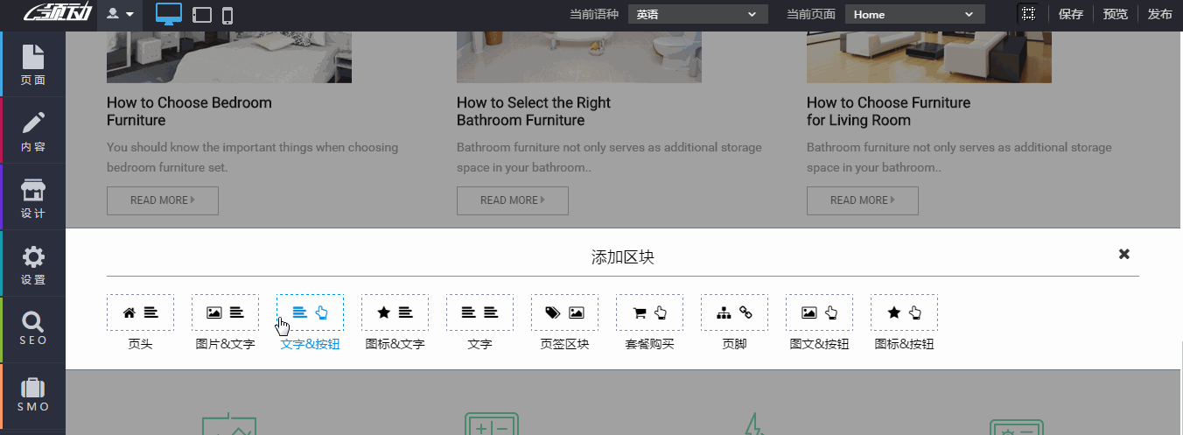Open the 当前语种 language dropdown
The width and height of the screenshot is (1183, 435).
click(x=697, y=14)
